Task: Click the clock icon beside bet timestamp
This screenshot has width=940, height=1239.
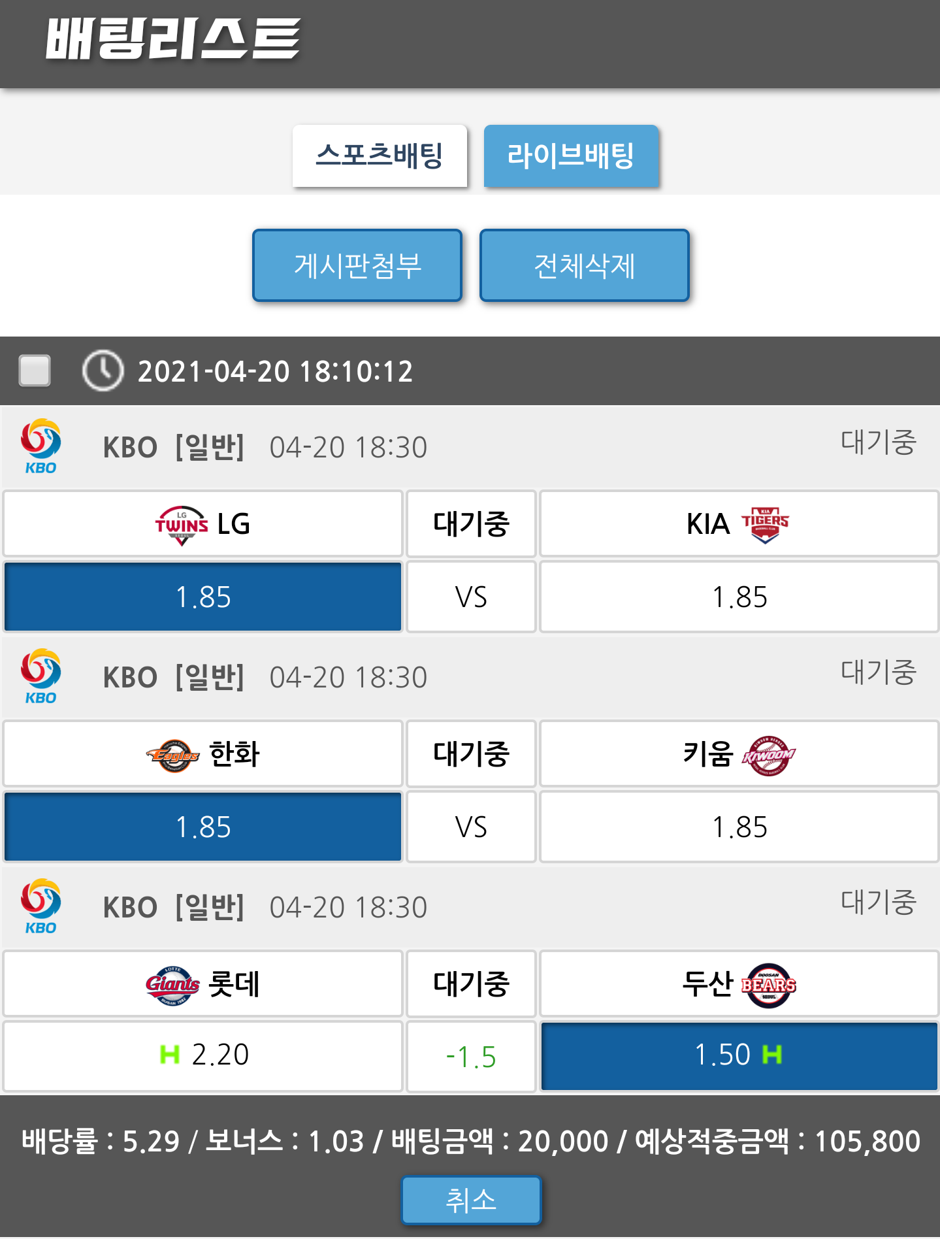Action: coord(103,371)
